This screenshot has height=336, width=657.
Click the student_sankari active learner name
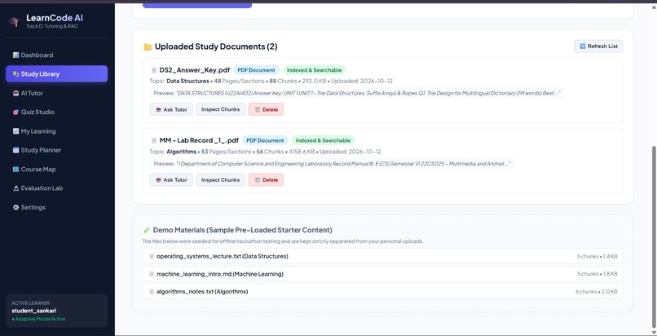pos(34,311)
